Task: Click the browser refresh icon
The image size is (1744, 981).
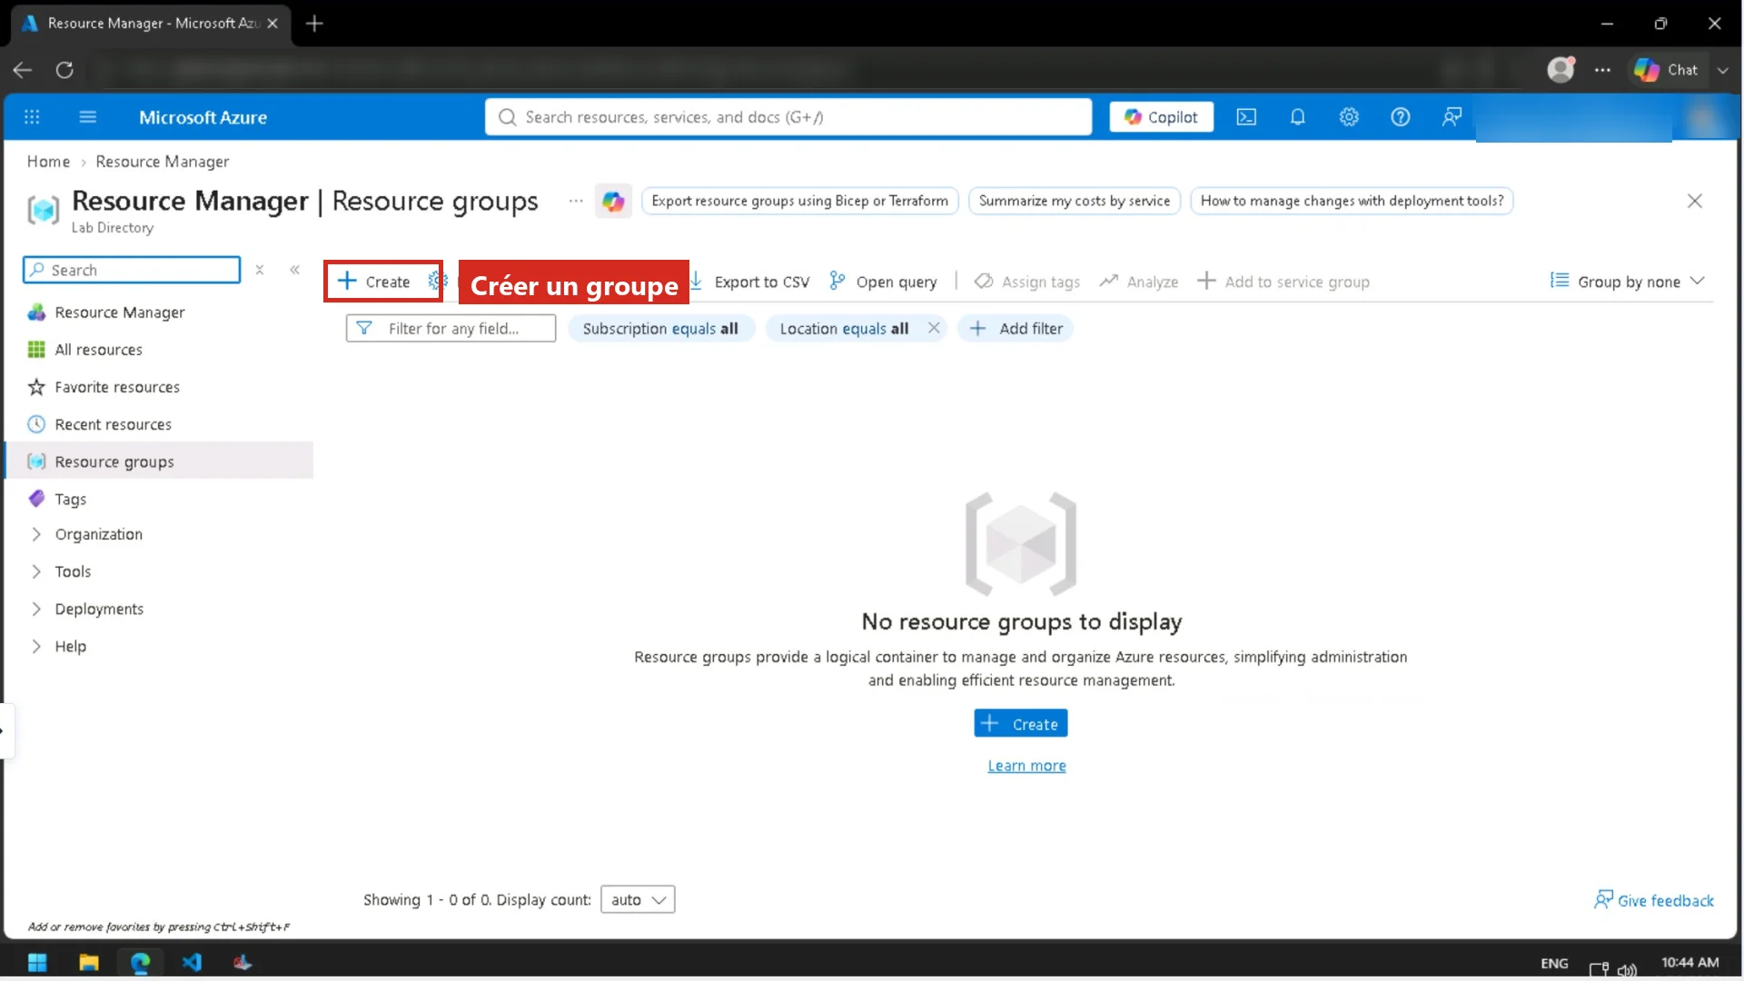Action: 64,70
